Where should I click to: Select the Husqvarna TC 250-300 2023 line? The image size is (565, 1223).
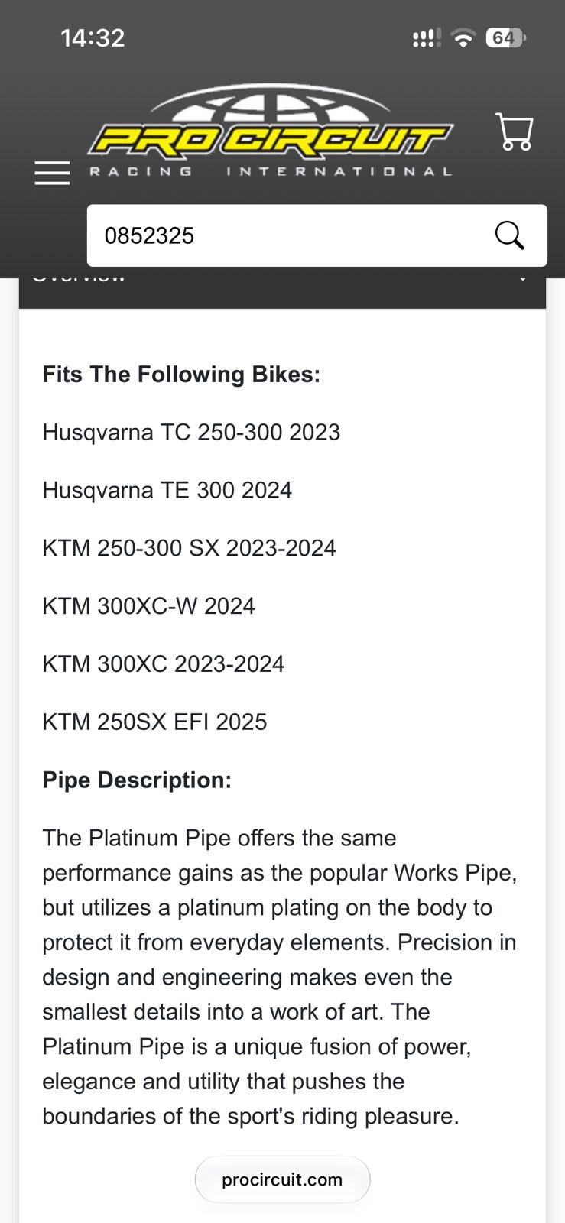click(x=191, y=432)
